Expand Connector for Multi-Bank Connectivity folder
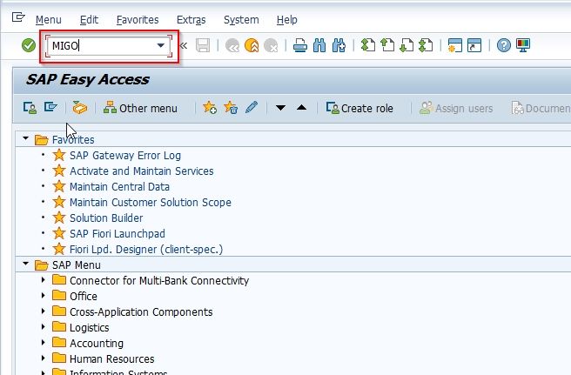Screen dimensions: 571x375 (x=43, y=279)
